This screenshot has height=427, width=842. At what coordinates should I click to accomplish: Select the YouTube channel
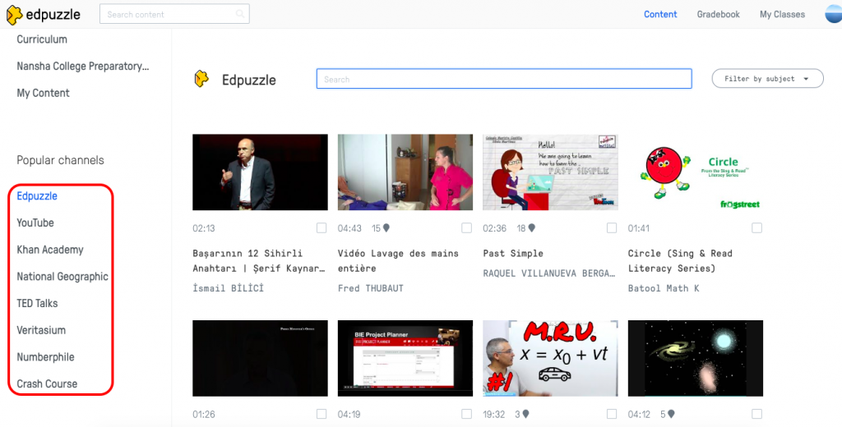(x=35, y=223)
